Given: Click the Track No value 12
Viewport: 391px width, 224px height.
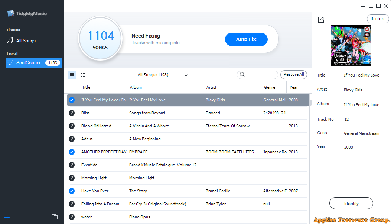Looking at the screenshot, I should (x=346, y=119).
